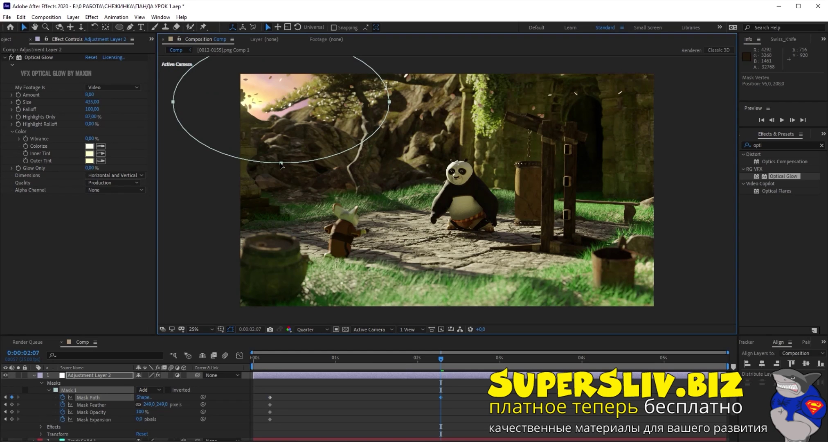Enable the Snapping checkbox

pos(334,27)
